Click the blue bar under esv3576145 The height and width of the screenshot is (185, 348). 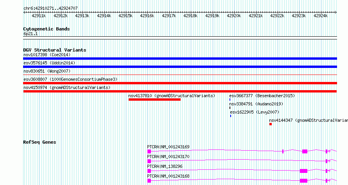pos(180,67)
